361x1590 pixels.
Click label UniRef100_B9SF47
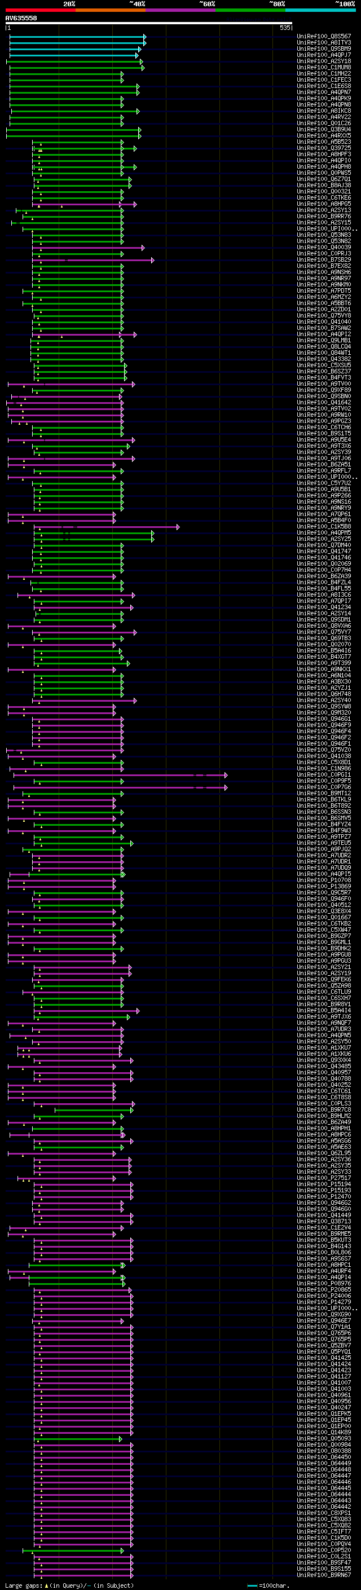pyautogui.click(x=324, y=1563)
